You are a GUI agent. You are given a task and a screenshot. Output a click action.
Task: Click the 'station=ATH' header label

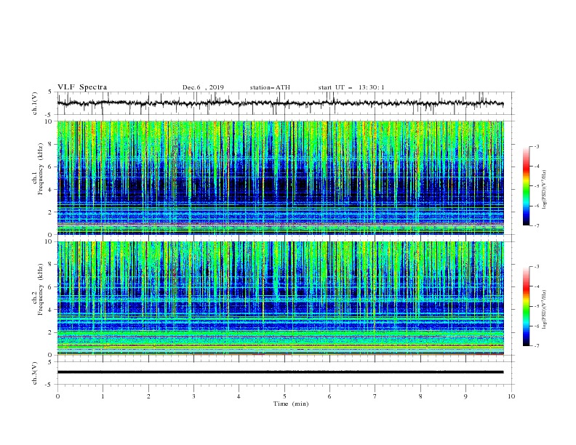[x=270, y=87]
